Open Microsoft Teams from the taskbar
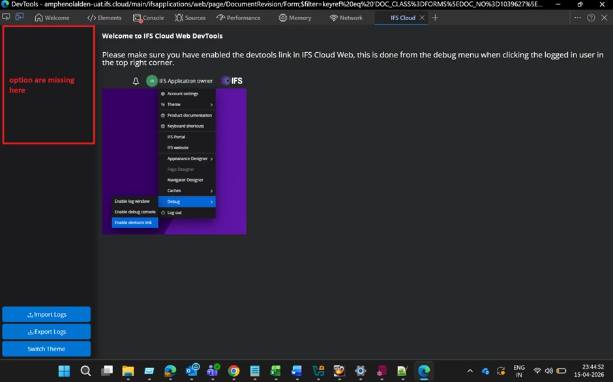Screen dimensions: 613x382 click(213, 370)
